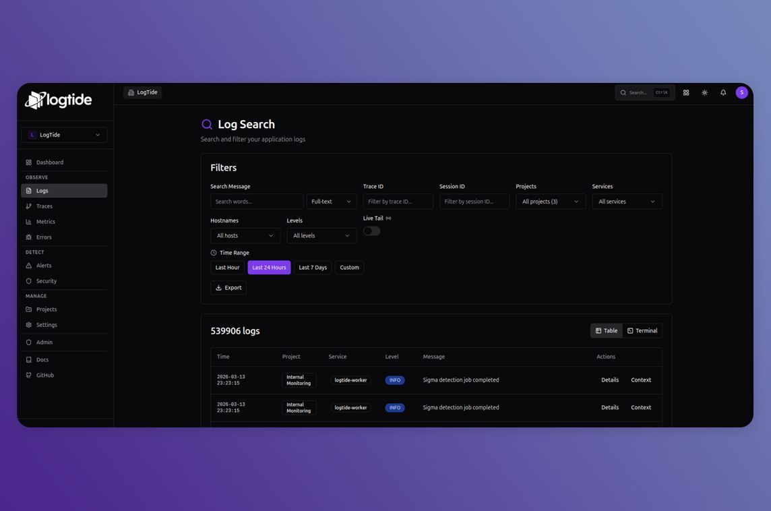Click the 539906 logs count

235,331
